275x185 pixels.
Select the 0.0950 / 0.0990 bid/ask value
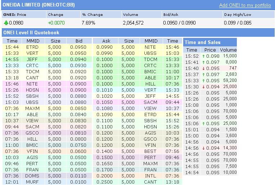(x=179, y=23)
